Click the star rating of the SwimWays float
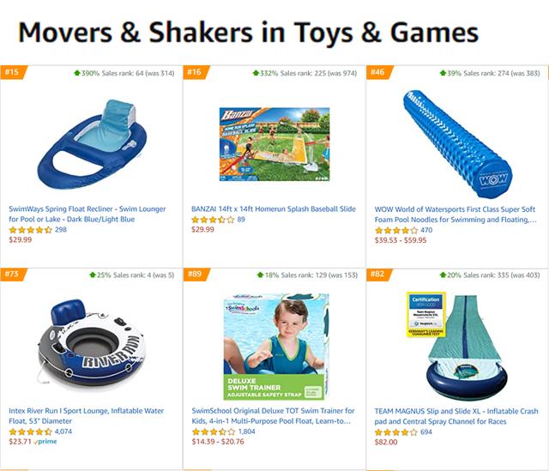The image size is (549, 471). coord(31,230)
